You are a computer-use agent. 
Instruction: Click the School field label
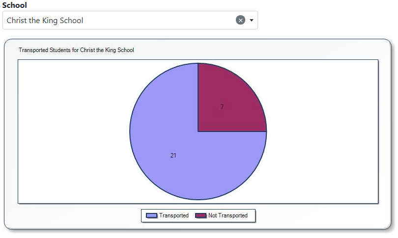click(x=15, y=5)
